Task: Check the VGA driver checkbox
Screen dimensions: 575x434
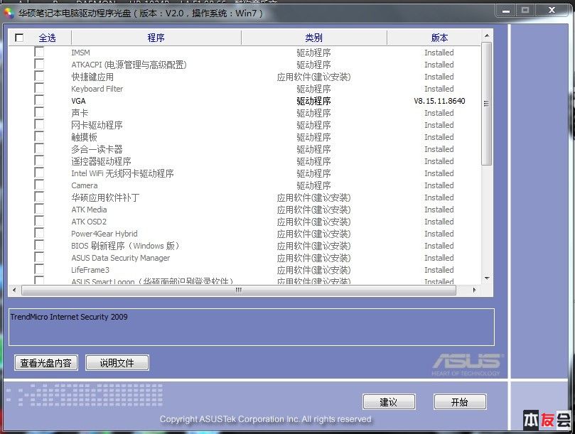Action: tap(39, 101)
